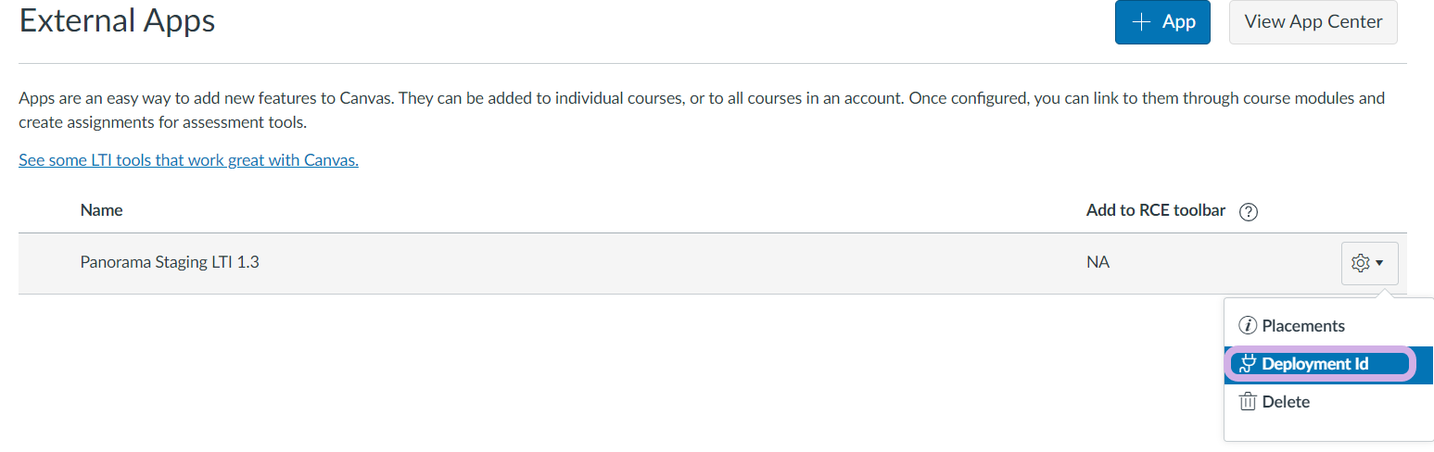This screenshot has height=452, width=1434.
Task: Follow the LTI tools that work great link
Action: (x=188, y=160)
